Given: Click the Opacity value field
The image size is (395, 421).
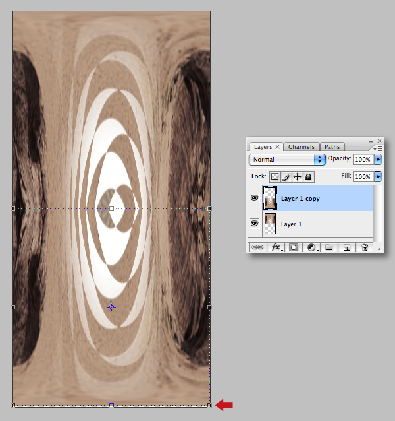Looking at the screenshot, I should [x=363, y=159].
